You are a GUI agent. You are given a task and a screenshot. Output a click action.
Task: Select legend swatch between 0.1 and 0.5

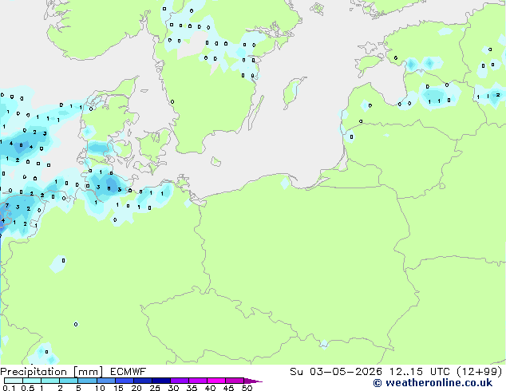point(14,381)
